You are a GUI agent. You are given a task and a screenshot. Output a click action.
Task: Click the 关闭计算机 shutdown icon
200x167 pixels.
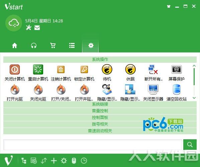pyautogui.click(x=15, y=69)
